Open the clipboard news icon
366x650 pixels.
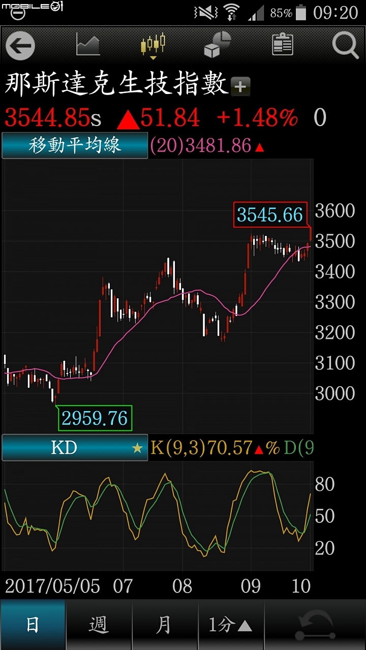[283, 44]
